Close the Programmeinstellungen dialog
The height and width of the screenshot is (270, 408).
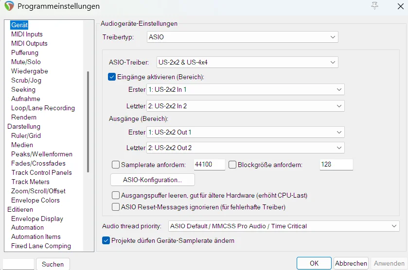(401, 6)
